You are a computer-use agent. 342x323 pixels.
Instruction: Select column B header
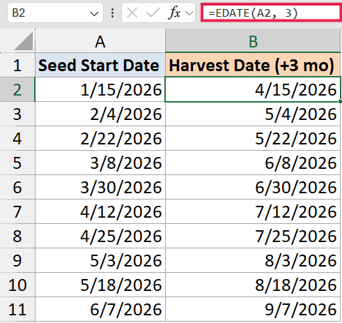click(253, 41)
